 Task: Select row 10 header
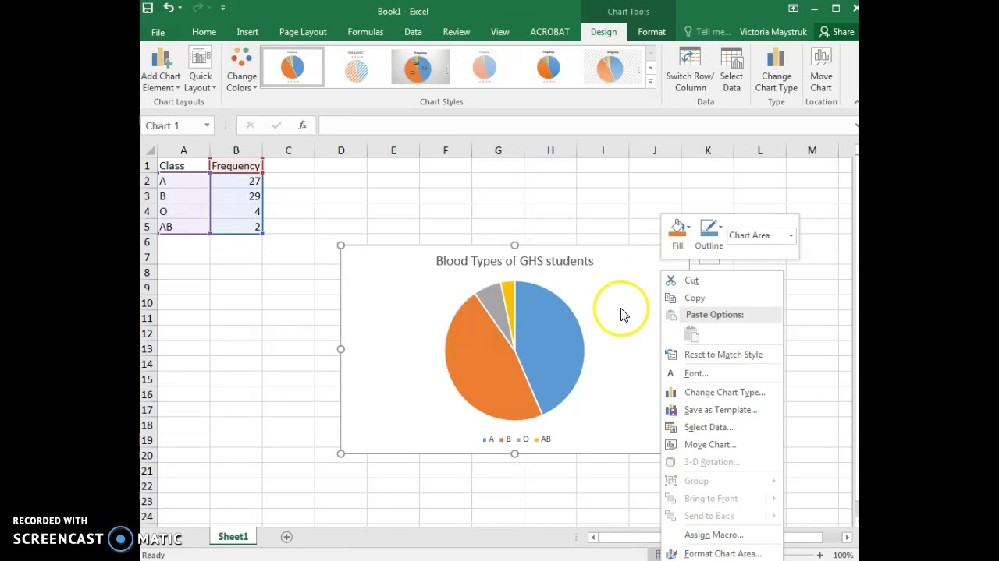point(147,303)
